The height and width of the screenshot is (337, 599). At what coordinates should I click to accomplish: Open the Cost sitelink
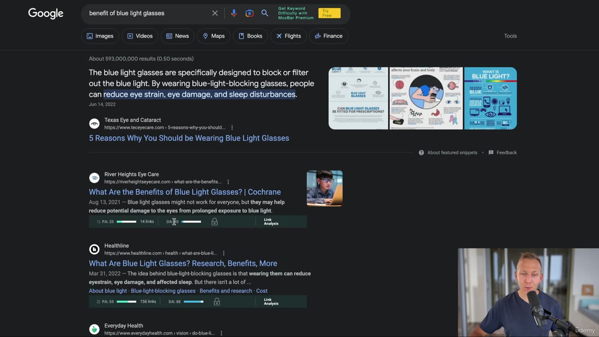(x=262, y=291)
